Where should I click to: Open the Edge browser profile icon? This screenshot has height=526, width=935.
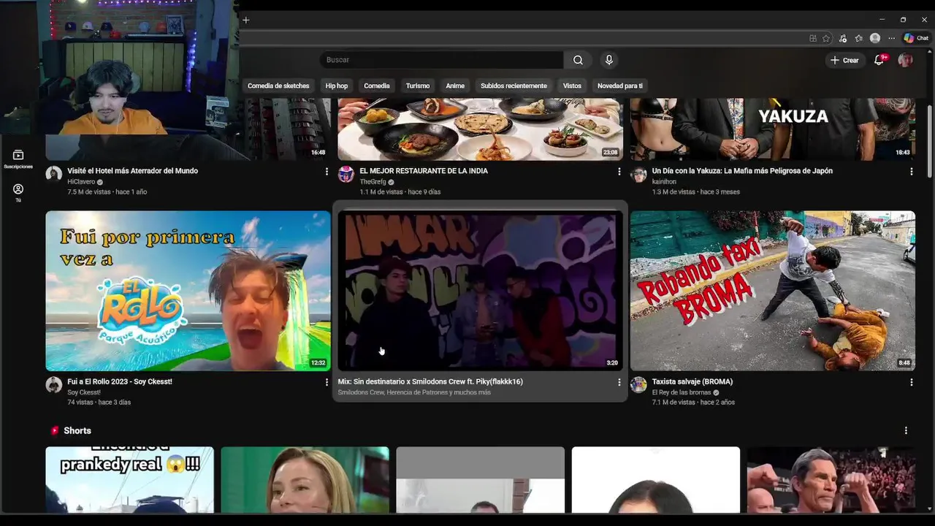(x=875, y=38)
